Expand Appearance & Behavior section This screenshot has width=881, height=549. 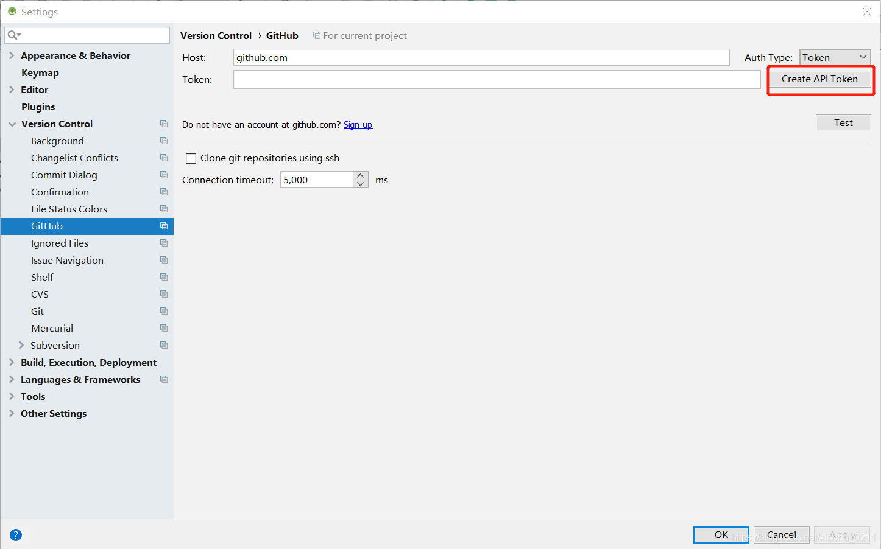pyautogui.click(x=12, y=55)
